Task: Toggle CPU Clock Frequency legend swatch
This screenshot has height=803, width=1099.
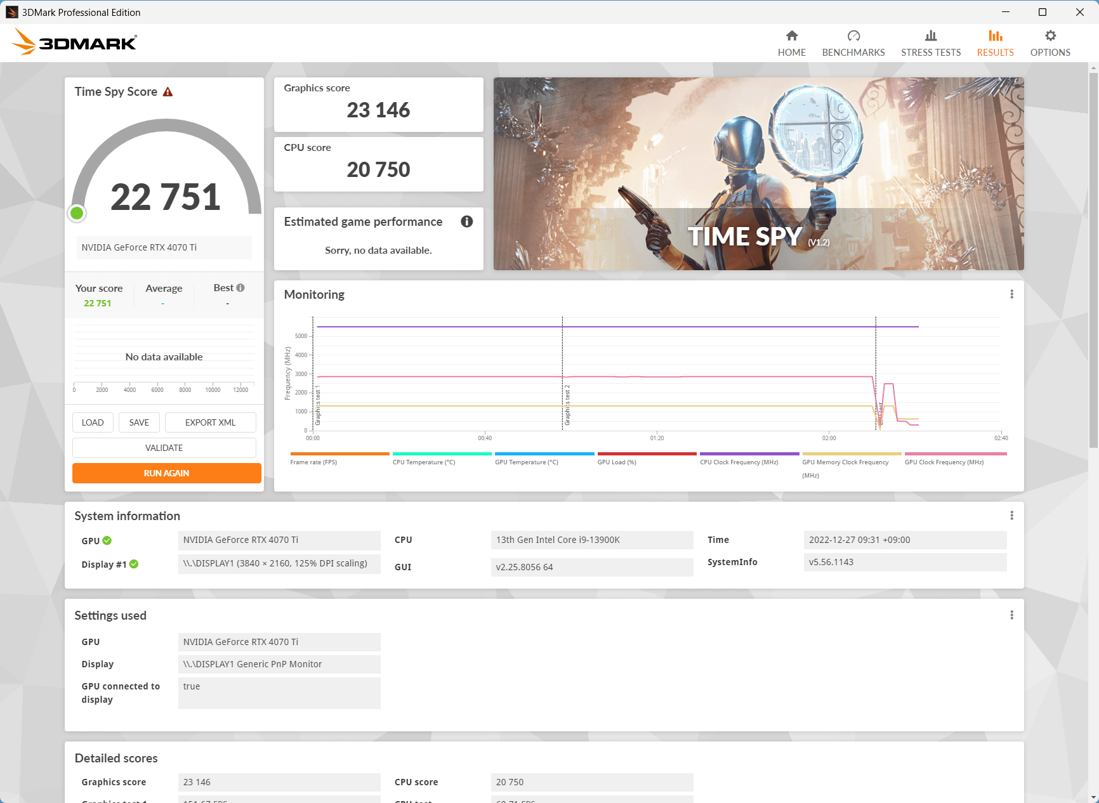Action: [x=749, y=454]
